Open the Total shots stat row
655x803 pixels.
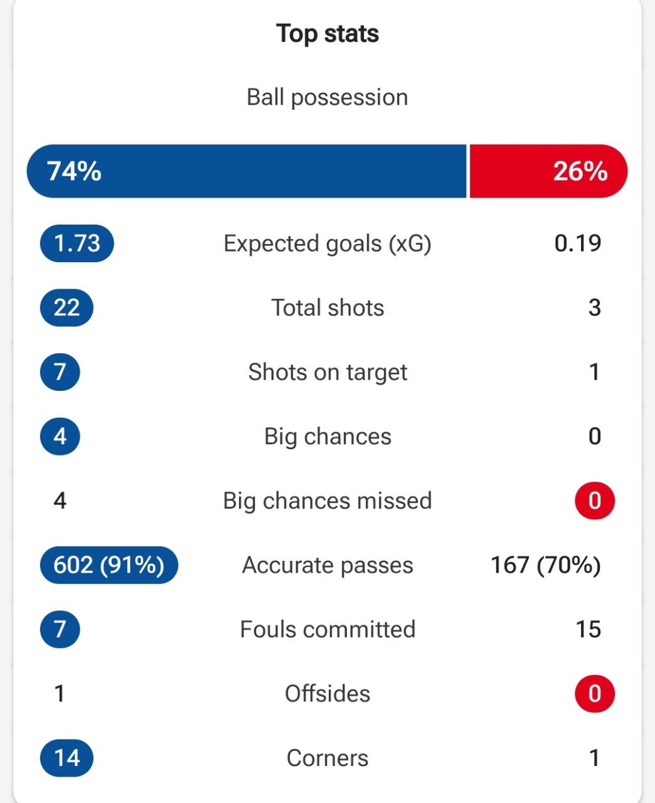click(x=327, y=307)
